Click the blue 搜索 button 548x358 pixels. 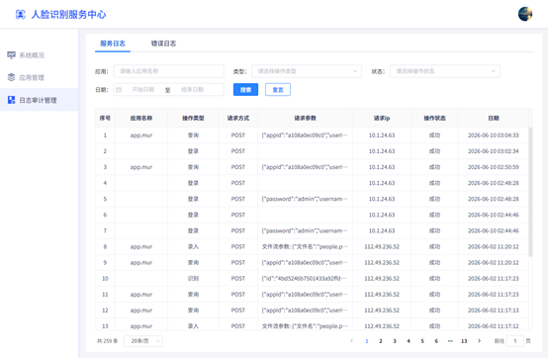click(x=245, y=90)
